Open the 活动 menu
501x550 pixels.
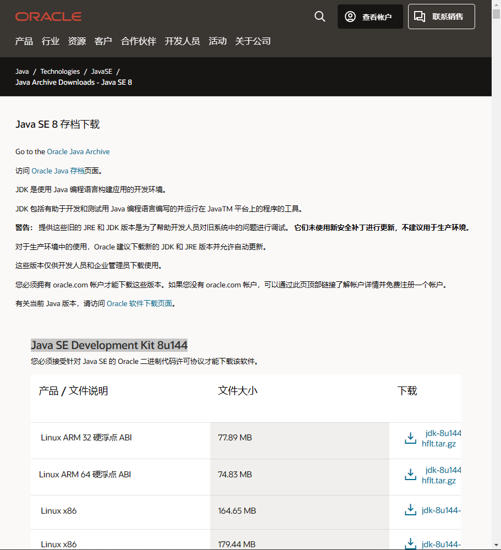[218, 41]
